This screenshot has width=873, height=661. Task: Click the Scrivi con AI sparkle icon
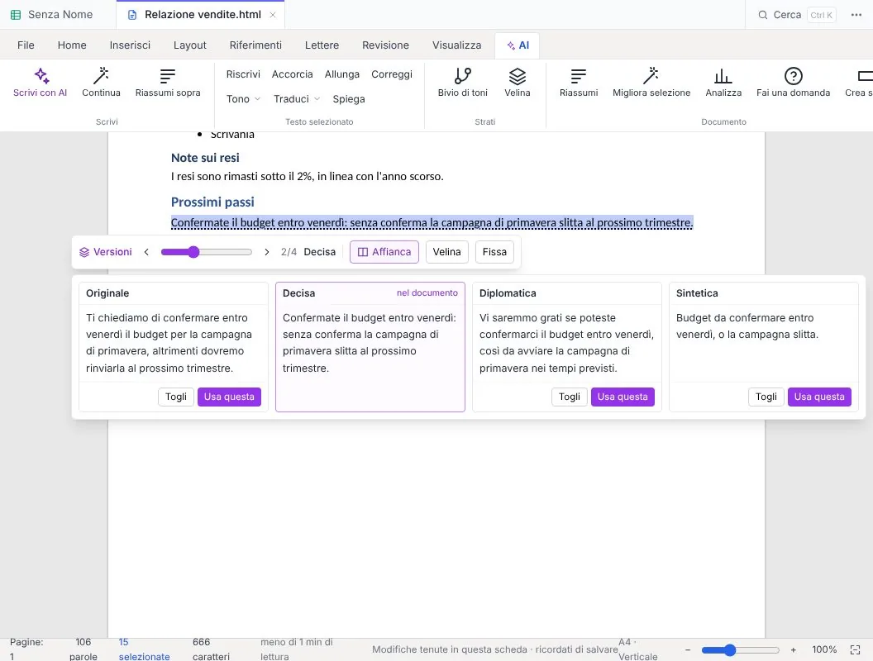[41, 76]
